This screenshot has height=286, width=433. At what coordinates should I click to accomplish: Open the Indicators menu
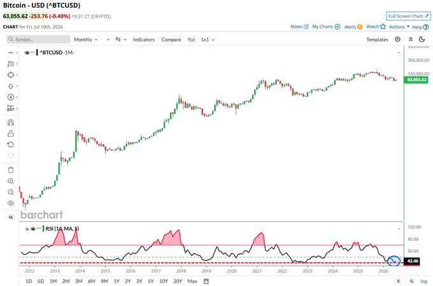point(144,39)
